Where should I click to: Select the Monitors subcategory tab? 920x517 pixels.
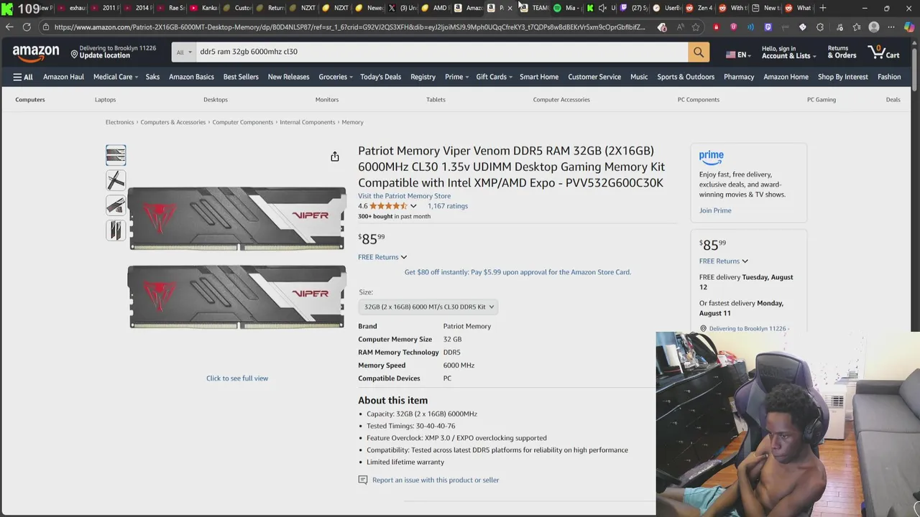pos(326,100)
